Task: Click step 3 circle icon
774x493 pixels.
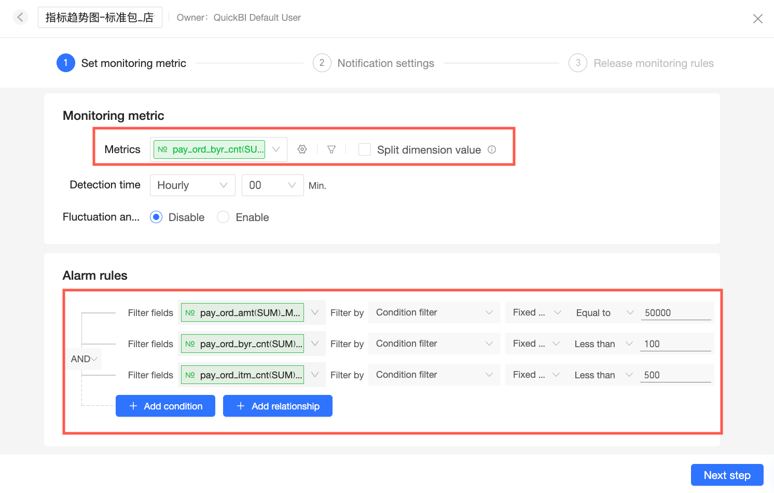Action: coord(578,63)
